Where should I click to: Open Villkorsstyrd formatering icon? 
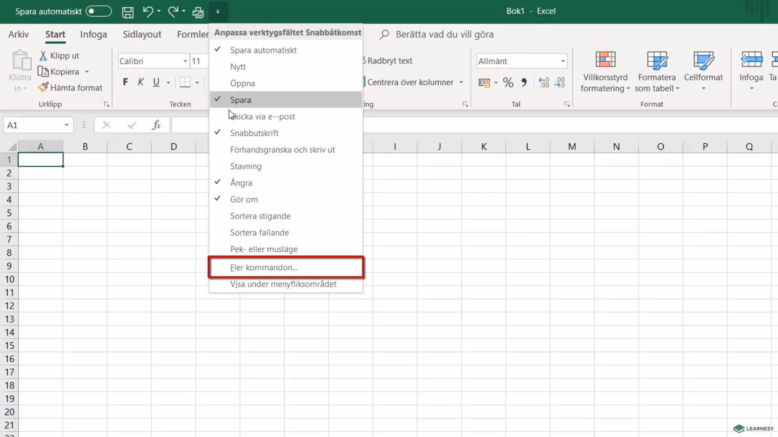pyautogui.click(x=605, y=59)
